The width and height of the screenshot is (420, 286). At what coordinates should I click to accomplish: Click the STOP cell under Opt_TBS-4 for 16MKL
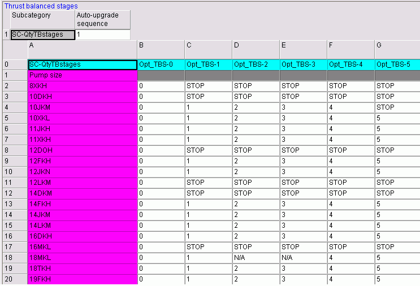point(350,247)
